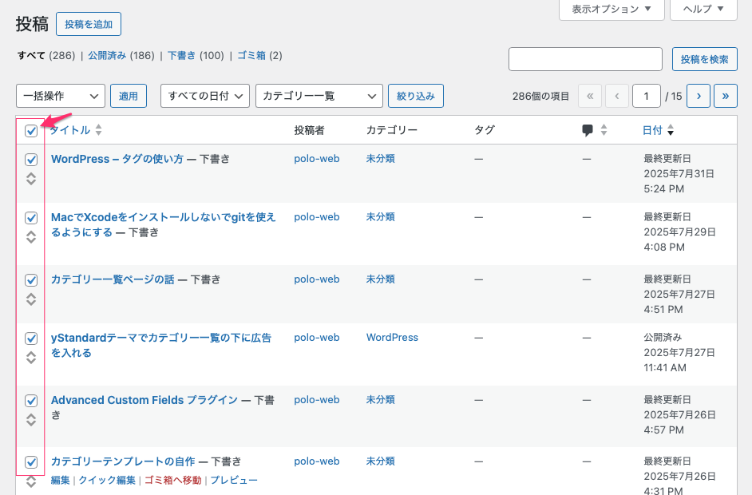Click the 投稿者 column header text
The image size is (752, 495).
tap(309, 130)
